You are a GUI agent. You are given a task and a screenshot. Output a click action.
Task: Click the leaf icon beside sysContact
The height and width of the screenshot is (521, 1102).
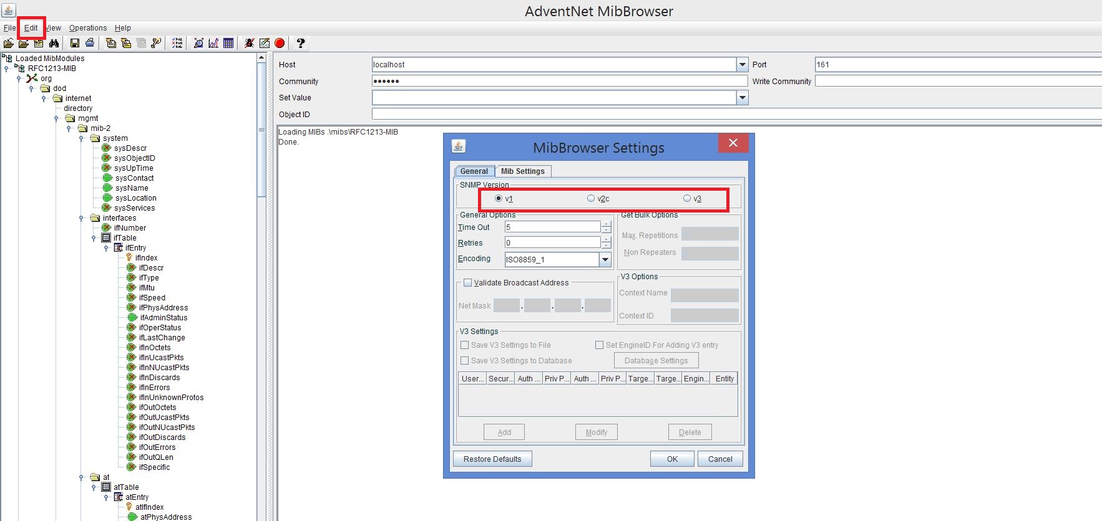(x=107, y=178)
